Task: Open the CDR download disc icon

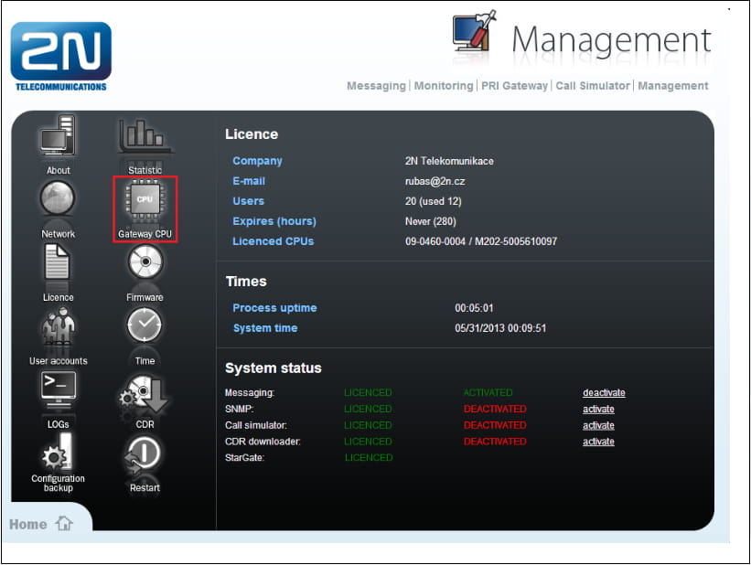Action: (x=144, y=395)
